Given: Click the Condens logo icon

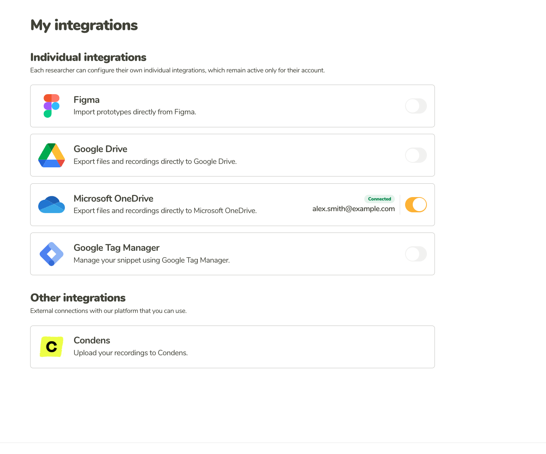Looking at the screenshot, I should [x=52, y=347].
